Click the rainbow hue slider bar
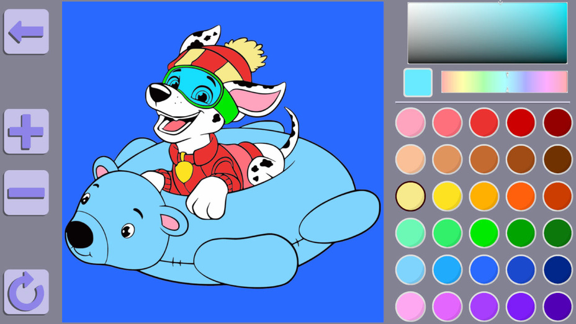576x324 pixels. point(504,82)
